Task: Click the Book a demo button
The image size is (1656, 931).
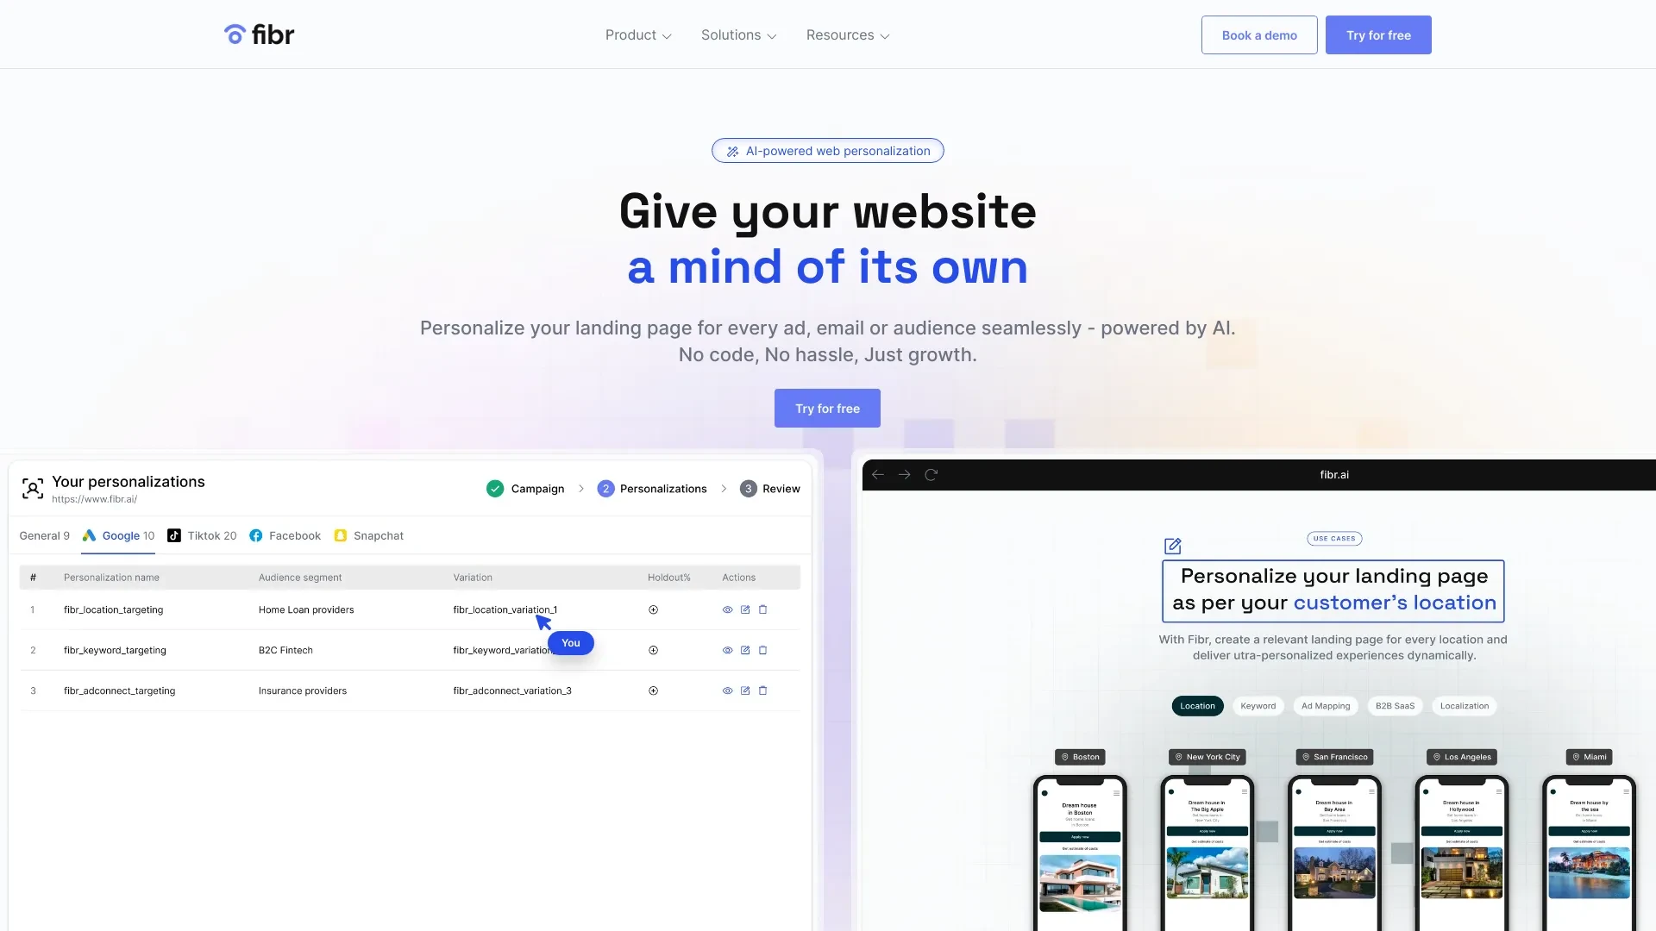Action: point(1259,34)
